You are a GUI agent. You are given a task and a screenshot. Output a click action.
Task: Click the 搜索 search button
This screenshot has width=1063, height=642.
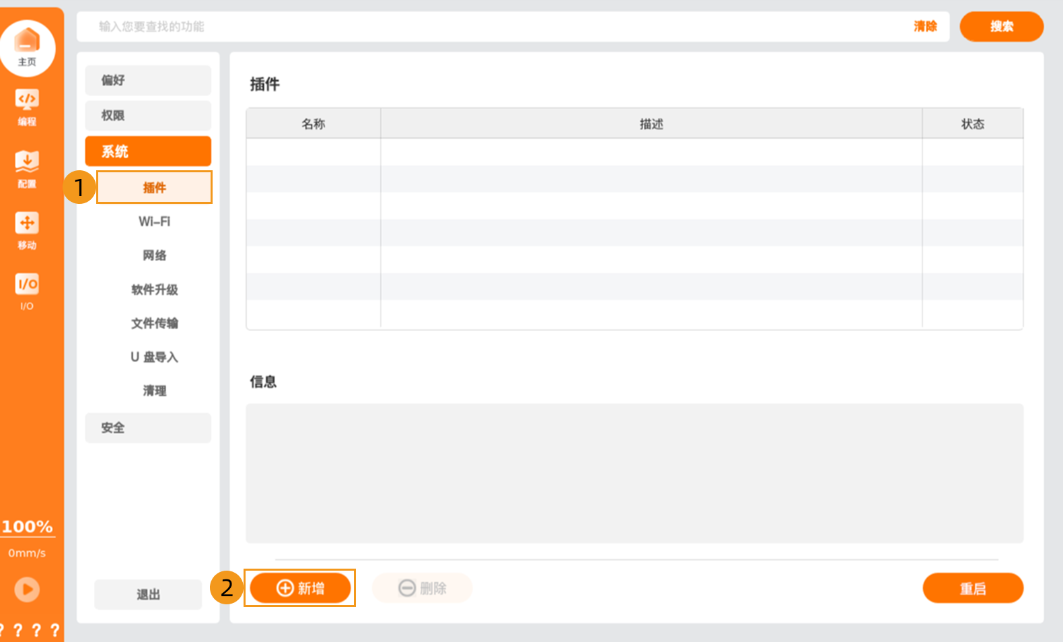[x=1001, y=26]
